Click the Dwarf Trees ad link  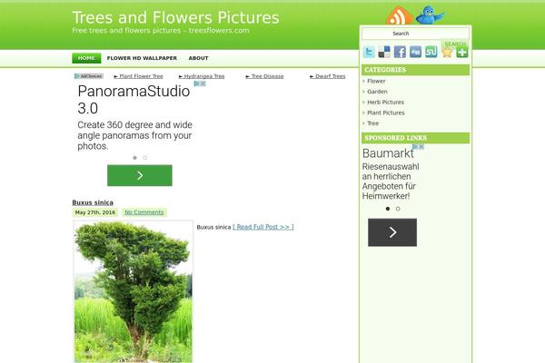coord(327,76)
